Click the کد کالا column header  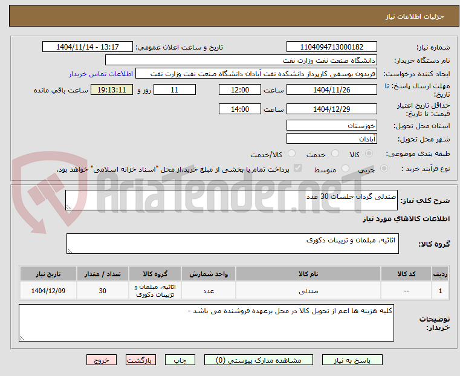pos(406,274)
